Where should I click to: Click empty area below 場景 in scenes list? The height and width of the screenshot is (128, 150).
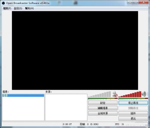click(x=23, y=110)
